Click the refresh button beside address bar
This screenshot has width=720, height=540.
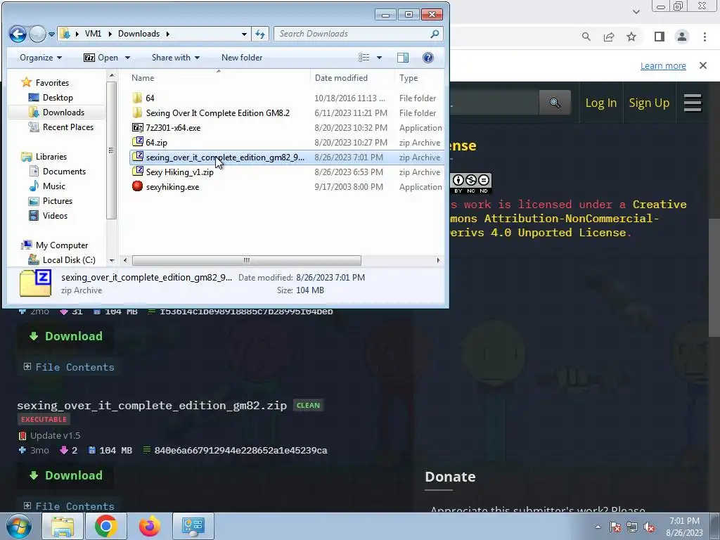point(260,34)
